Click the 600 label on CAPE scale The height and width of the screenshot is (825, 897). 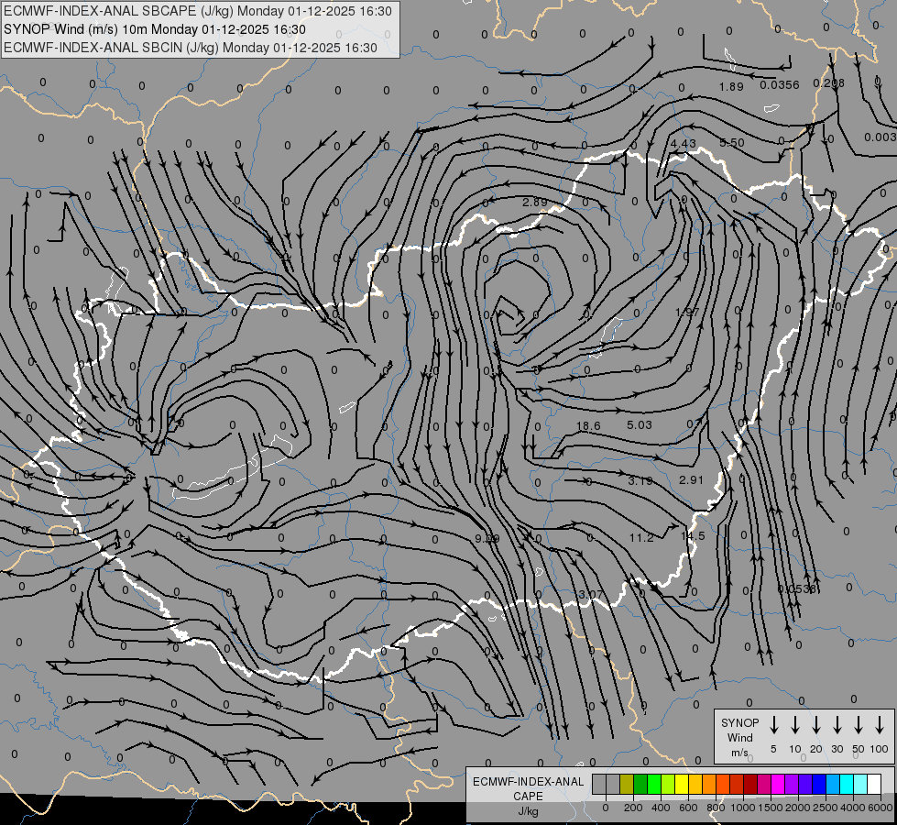pyautogui.click(x=688, y=808)
